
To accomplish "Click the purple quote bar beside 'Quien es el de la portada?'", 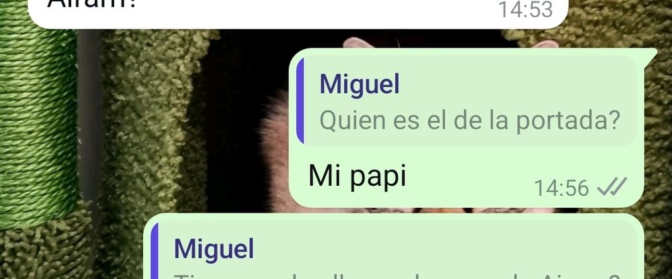I will tap(300, 101).
